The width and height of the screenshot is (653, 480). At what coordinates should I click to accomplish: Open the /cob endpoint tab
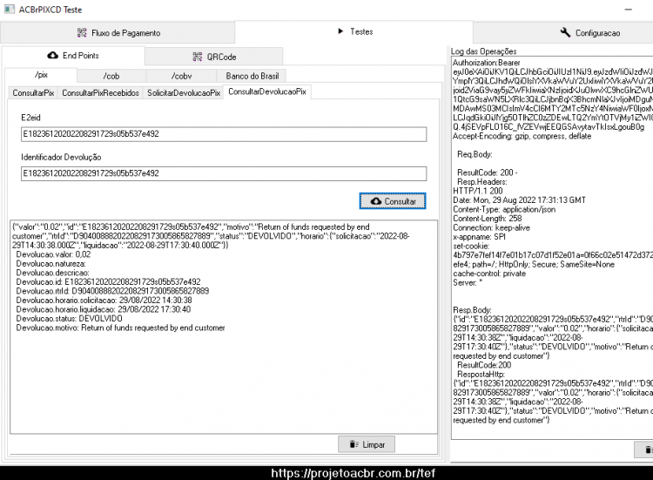click(111, 77)
